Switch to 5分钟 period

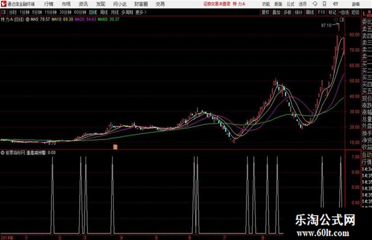pos(37,12)
